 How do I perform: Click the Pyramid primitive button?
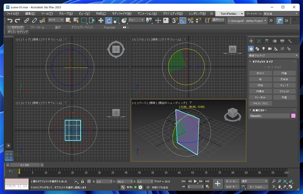point(284,91)
